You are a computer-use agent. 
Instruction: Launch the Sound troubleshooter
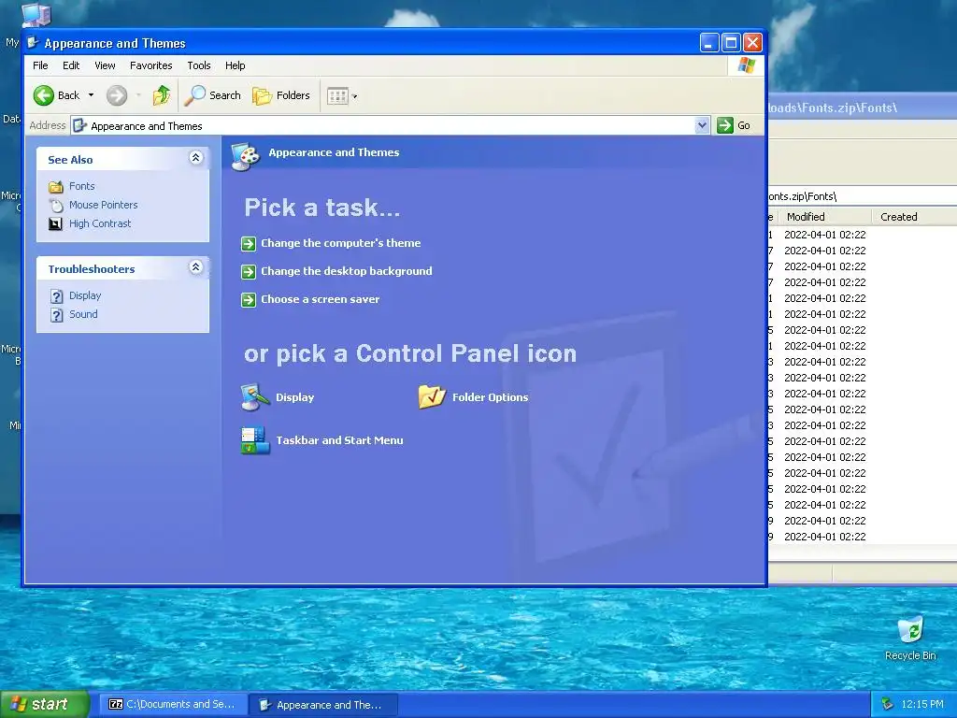[x=83, y=314]
